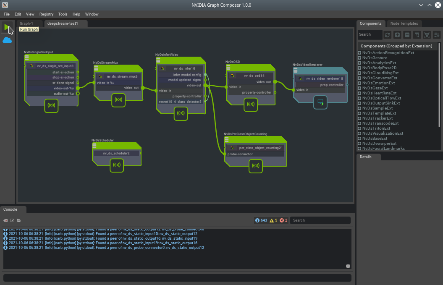Click the blue cloud icon in left toolbar
The height and width of the screenshot is (285, 443).
[x=7, y=40]
